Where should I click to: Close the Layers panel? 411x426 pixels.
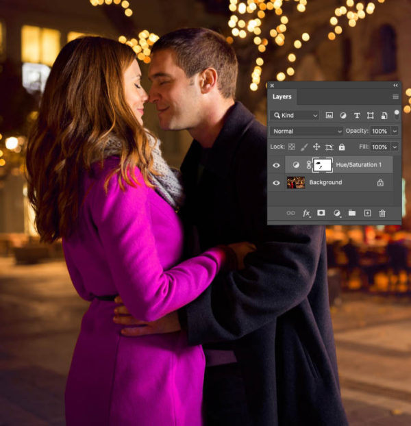[272, 86]
